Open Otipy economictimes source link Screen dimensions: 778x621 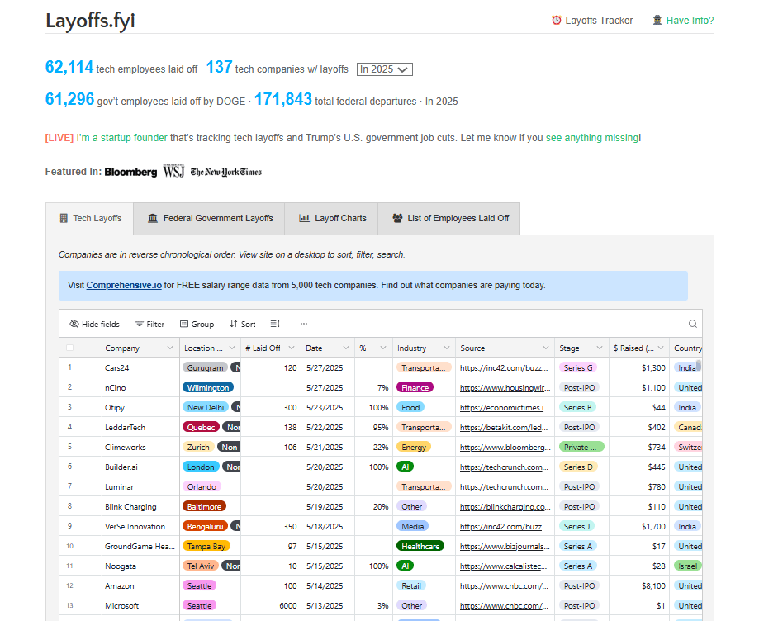tap(505, 408)
